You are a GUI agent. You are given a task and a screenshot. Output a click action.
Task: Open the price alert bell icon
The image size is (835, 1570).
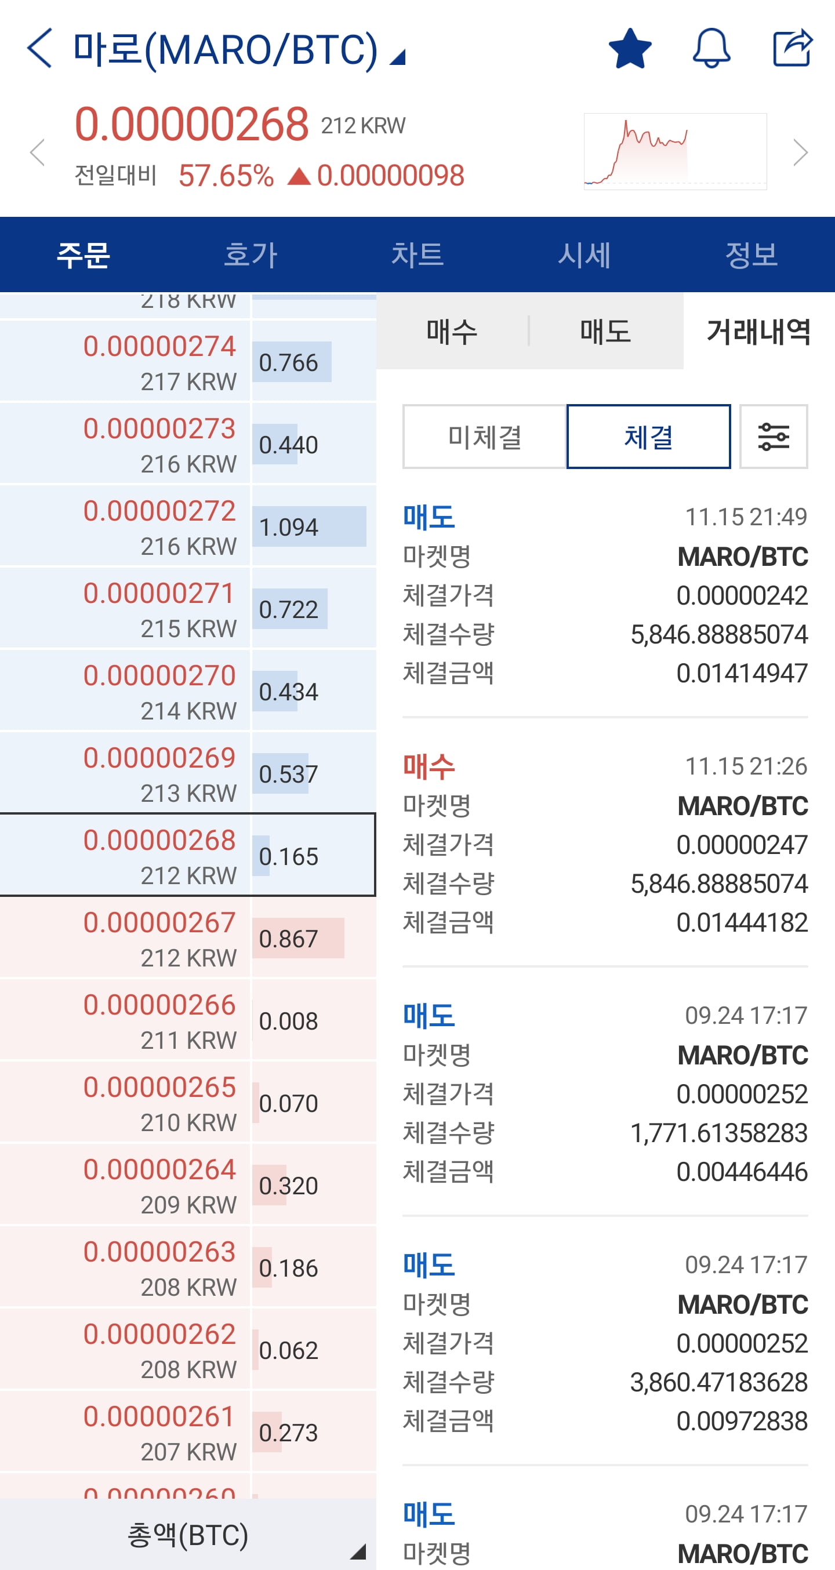711,48
